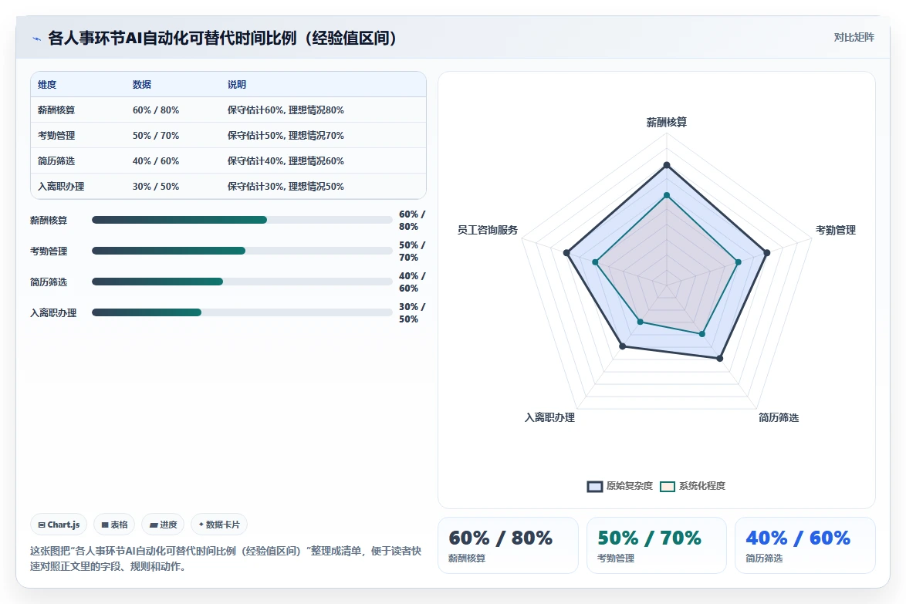Screen dimensions: 906x604
Task: Click the caption paragraph starting 这张图把
Action: tap(226, 558)
